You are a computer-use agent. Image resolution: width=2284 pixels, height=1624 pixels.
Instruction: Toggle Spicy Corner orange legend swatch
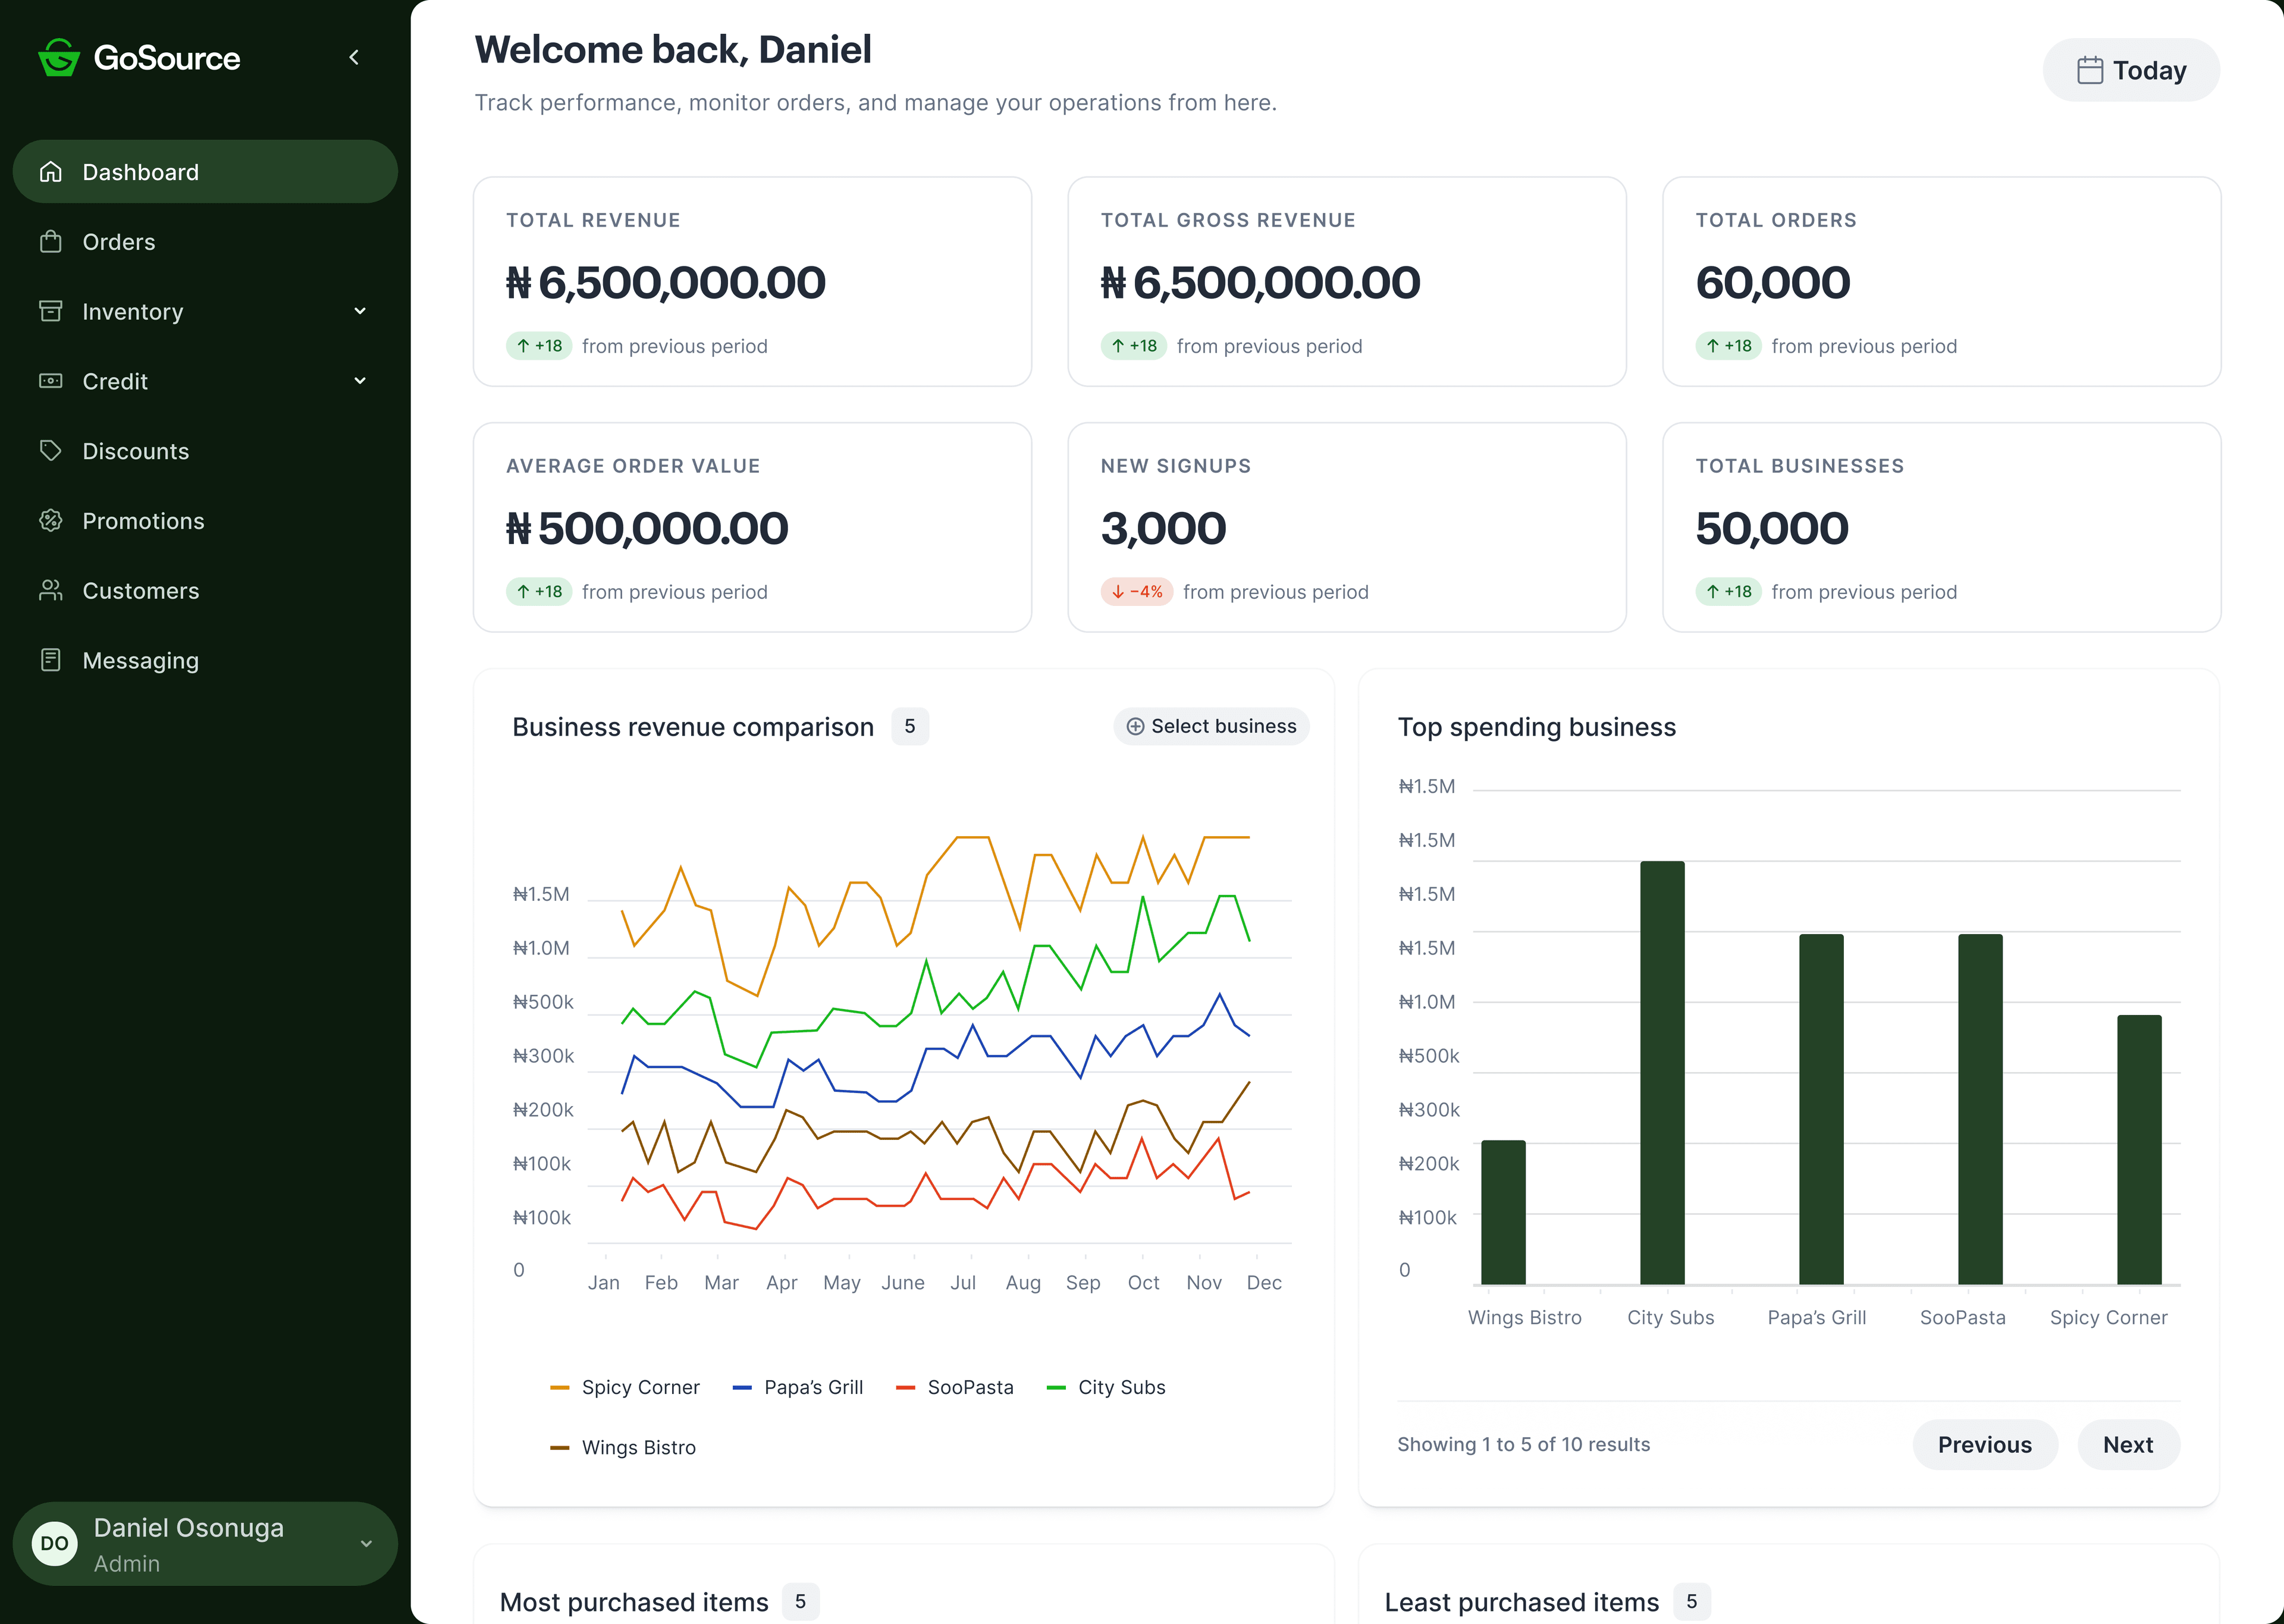pyautogui.click(x=560, y=1388)
